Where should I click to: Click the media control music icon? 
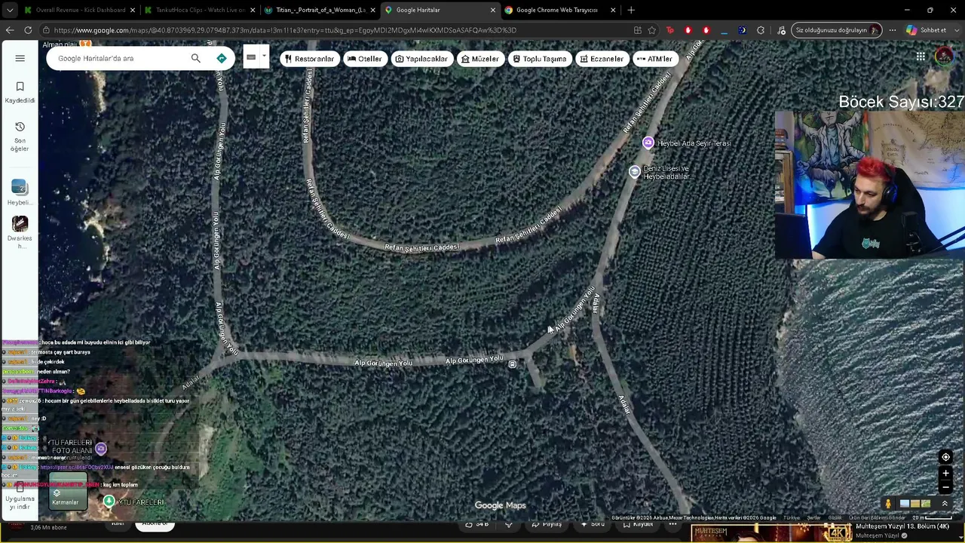[x=782, y=30]
